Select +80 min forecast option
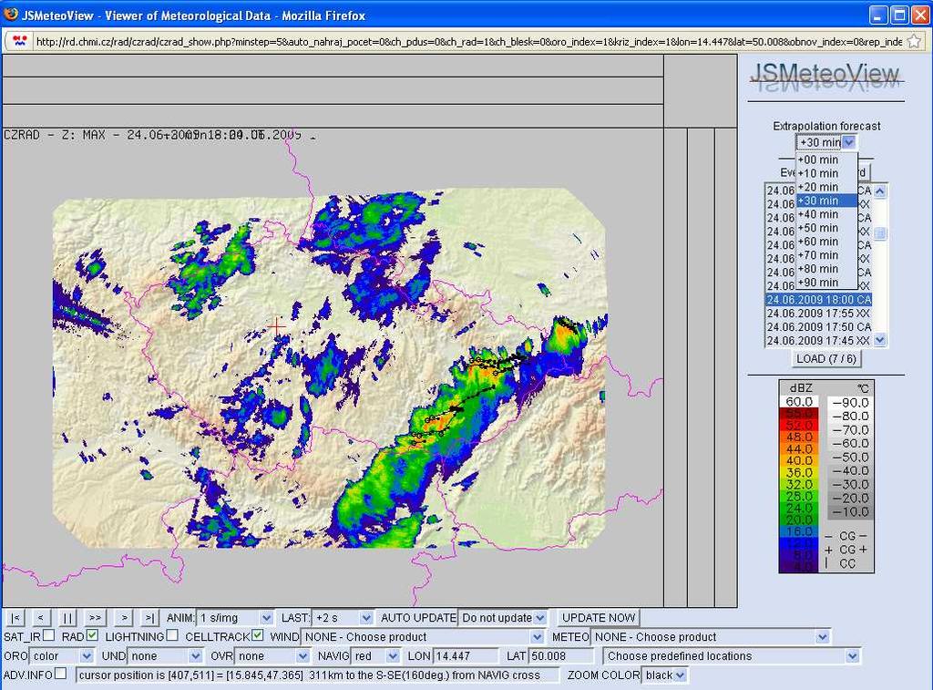The width and height of the screenshot is (933, 690). pyautogui.click(x=826, y=269)
